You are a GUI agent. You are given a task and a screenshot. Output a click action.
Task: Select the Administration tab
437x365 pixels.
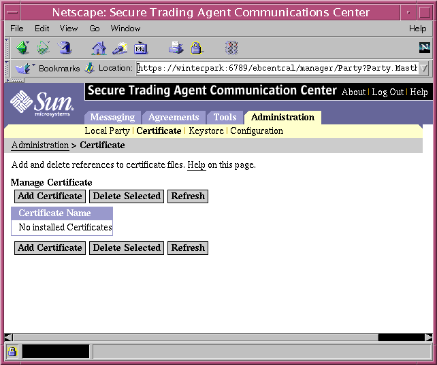tap(282, 118)
